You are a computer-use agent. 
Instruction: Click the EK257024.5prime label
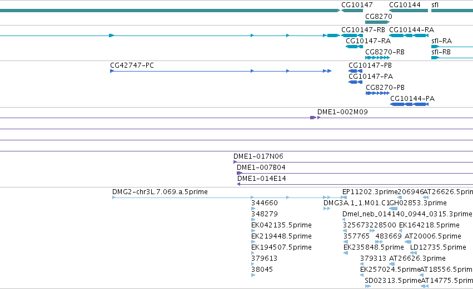click(390, 270)
